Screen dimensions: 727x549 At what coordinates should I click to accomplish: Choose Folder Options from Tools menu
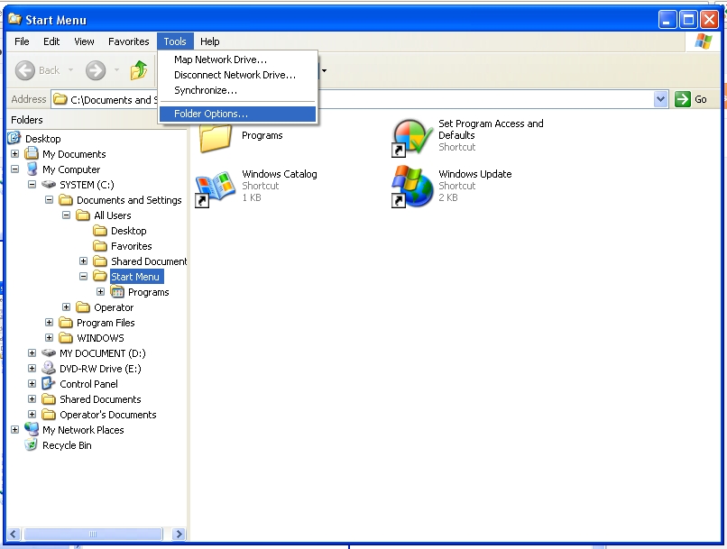click(237, 114)
